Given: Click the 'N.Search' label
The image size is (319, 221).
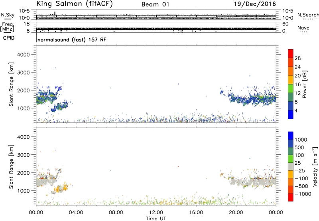Looking at the screenshot, I should (308, 15).
